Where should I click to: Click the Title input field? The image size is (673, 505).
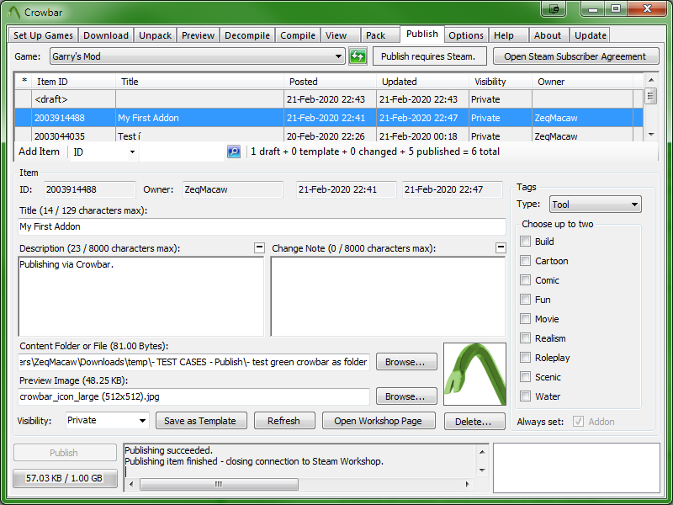pyautogui.click(x=262, y=226)
